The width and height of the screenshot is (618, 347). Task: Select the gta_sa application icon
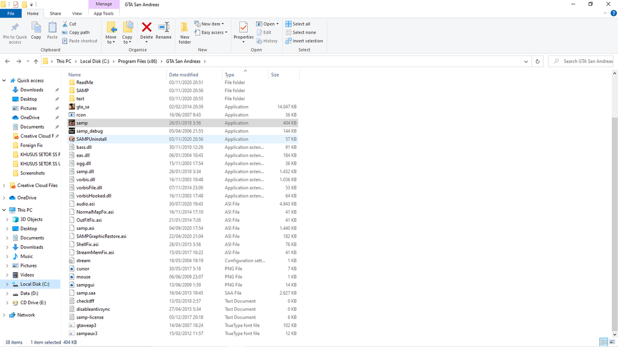tap(72, 107)
